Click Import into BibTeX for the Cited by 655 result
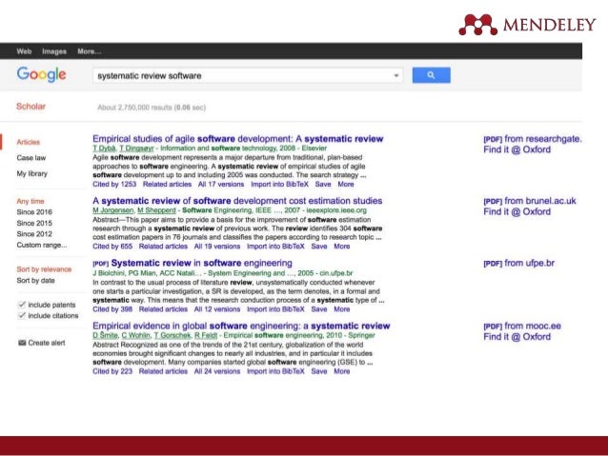Image resolution: width=608 pixels, height=456 pixels. coord(275,246)
